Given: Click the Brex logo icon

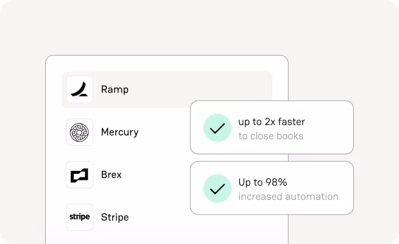Looking at the screenshot, I should coord(79,175).
